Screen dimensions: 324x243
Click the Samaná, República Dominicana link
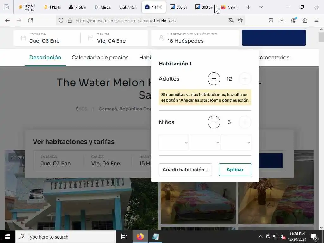(125, 109)
